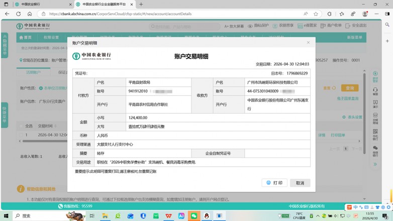Screen dimensions: 393x221
Task: Click page number 1 in pagination
Action: pos(346,149)
